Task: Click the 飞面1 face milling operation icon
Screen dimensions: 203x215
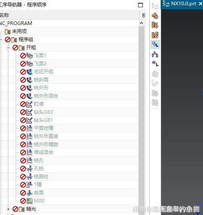Action: coord(29,56)
